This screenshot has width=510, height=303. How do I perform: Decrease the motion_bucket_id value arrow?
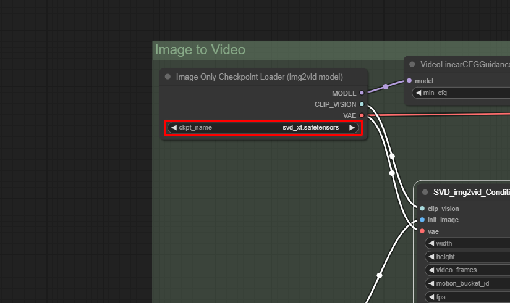[431, 283]
